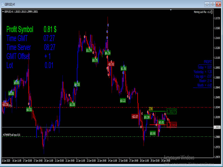Select the blue 'Lot' label
The height and width of the screenshot is (167, 223).
coord(10,65)
